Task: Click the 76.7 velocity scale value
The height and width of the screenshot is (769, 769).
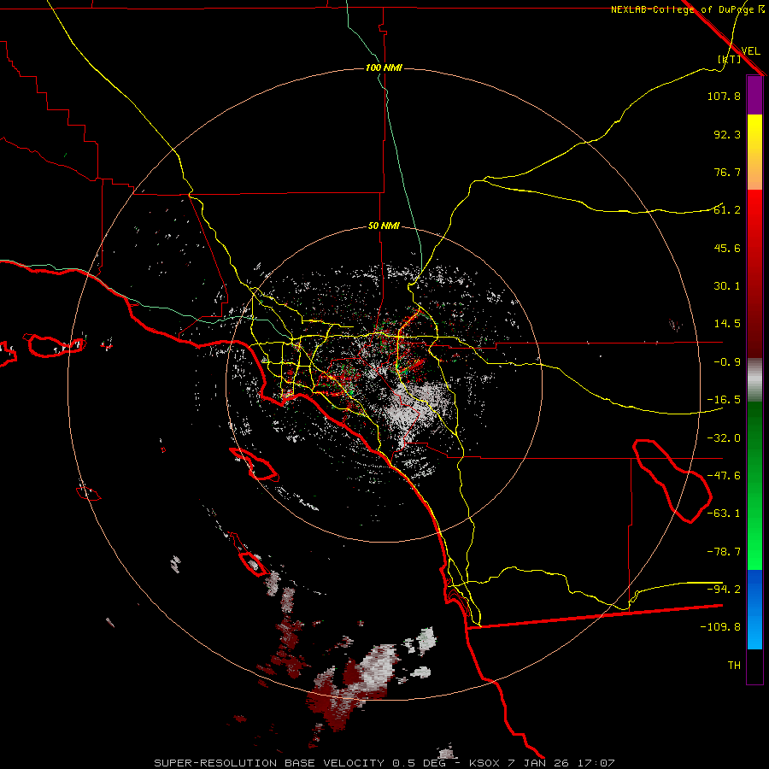Action: pyautogui.click(x=727, y=172)
